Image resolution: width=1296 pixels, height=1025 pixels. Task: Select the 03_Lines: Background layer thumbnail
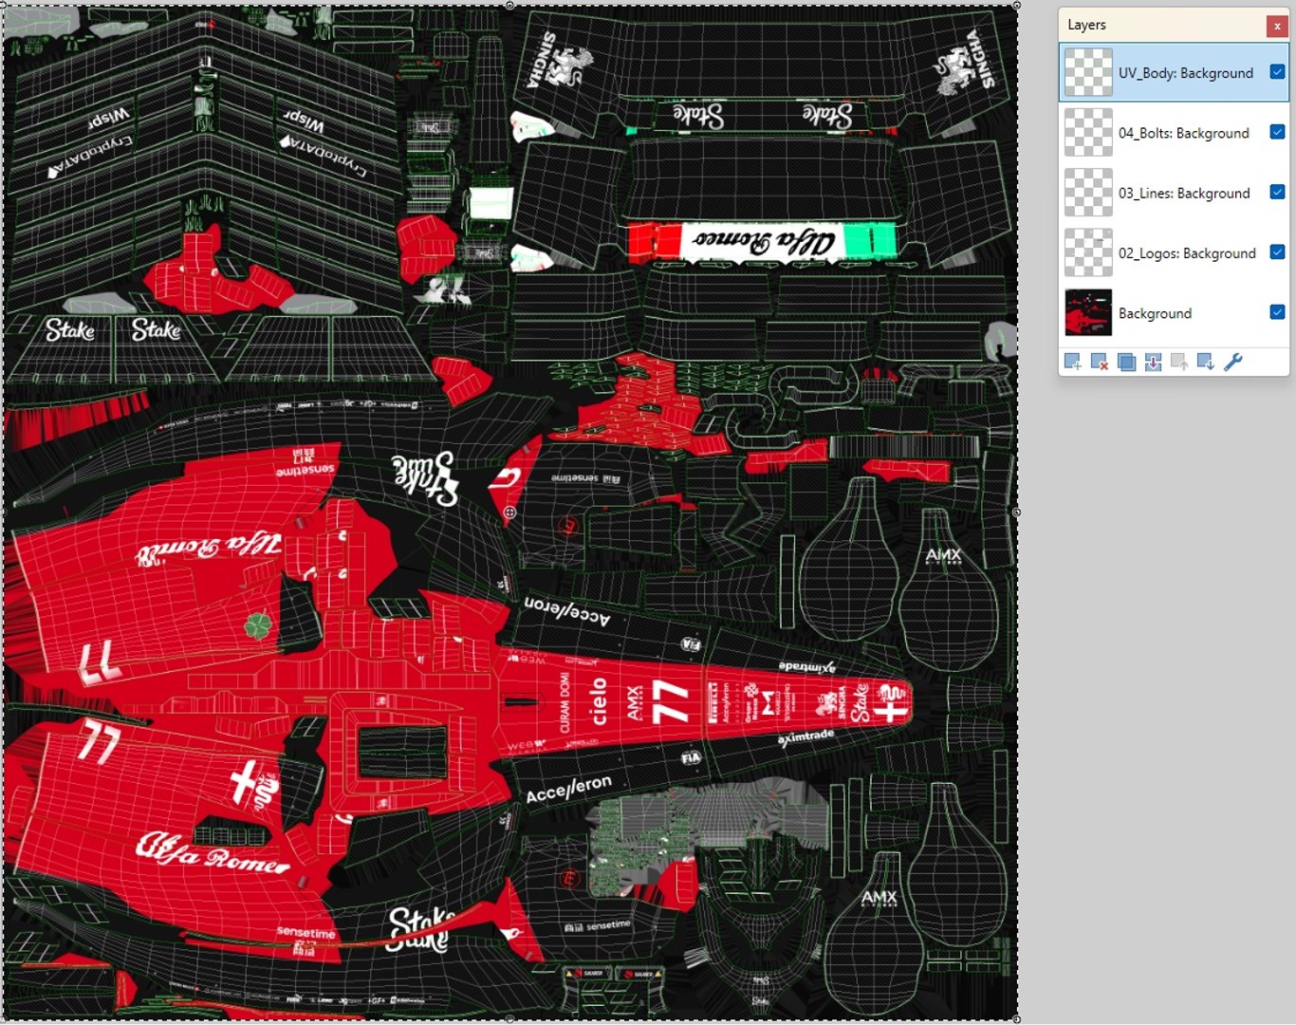coord(1088,193)
